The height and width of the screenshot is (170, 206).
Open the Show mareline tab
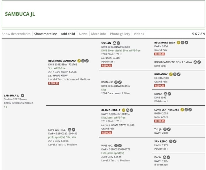[x=46, y=34]
